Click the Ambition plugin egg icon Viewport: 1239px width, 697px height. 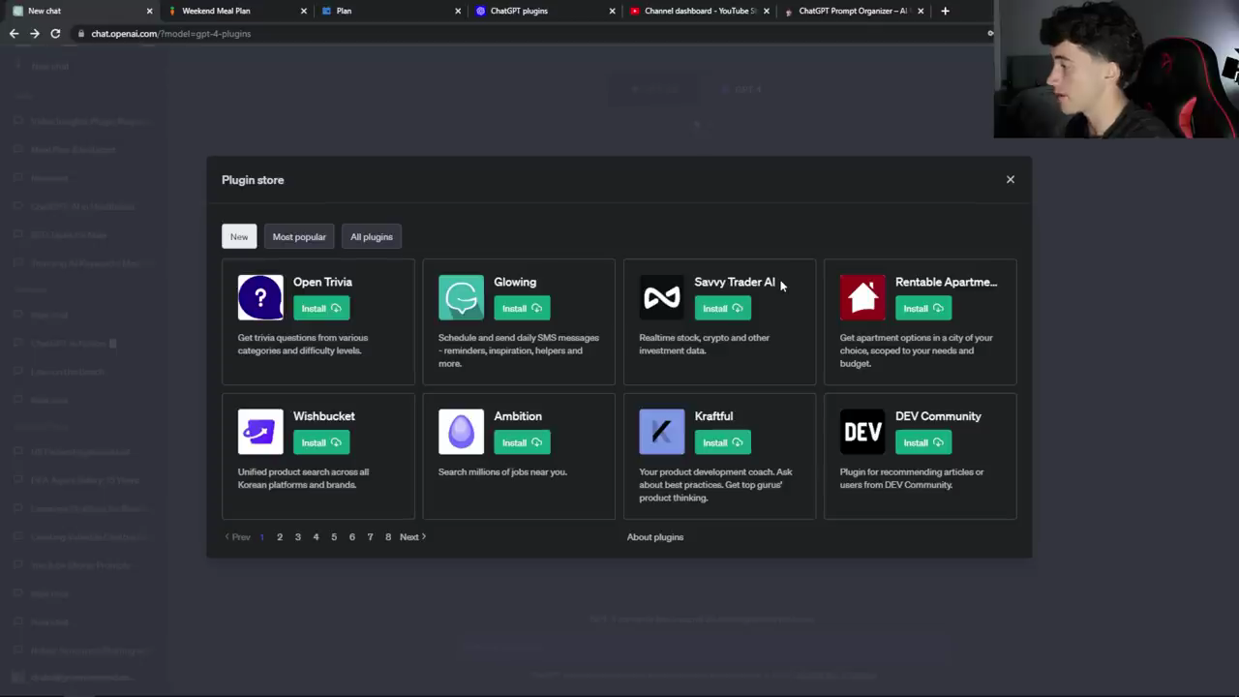(x=461, y=432)
